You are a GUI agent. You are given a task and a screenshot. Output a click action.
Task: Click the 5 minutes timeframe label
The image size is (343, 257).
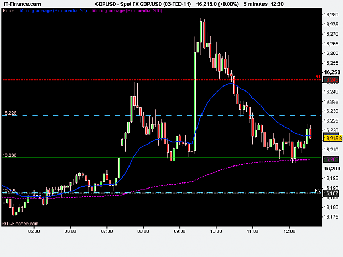(x=256, y=4)
